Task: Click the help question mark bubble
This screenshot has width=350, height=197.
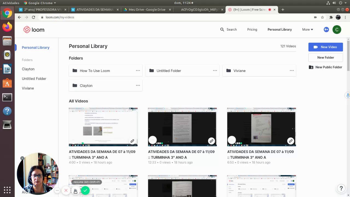Action: tap(341, 188)
